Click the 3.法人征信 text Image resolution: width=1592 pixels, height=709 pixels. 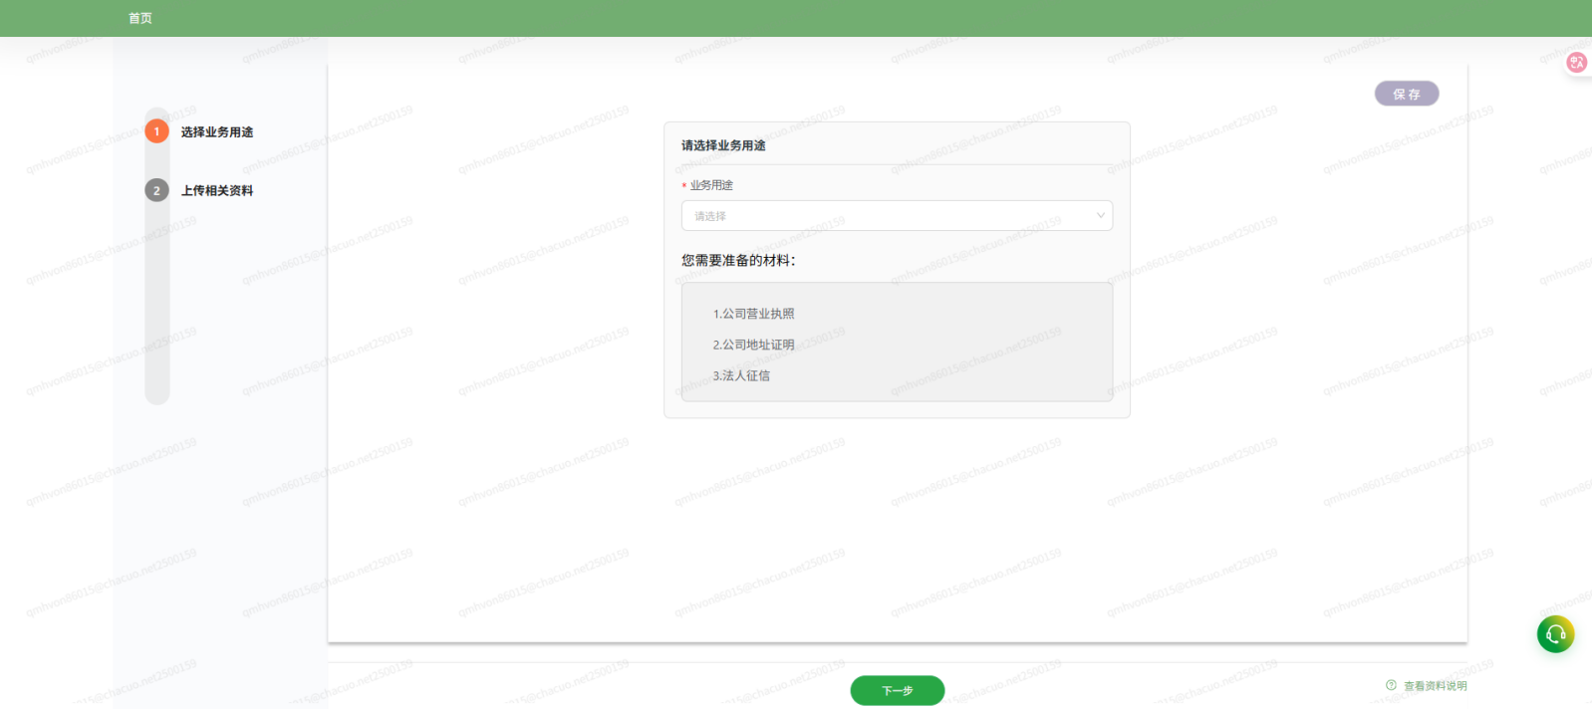click(741, 375)
